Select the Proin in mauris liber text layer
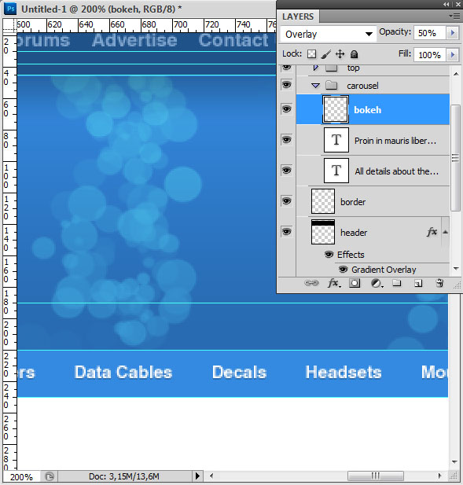The height and width of the screenshot is (485, 463). point(373,140)
